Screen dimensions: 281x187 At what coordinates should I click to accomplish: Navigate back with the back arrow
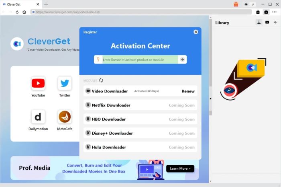4,12
